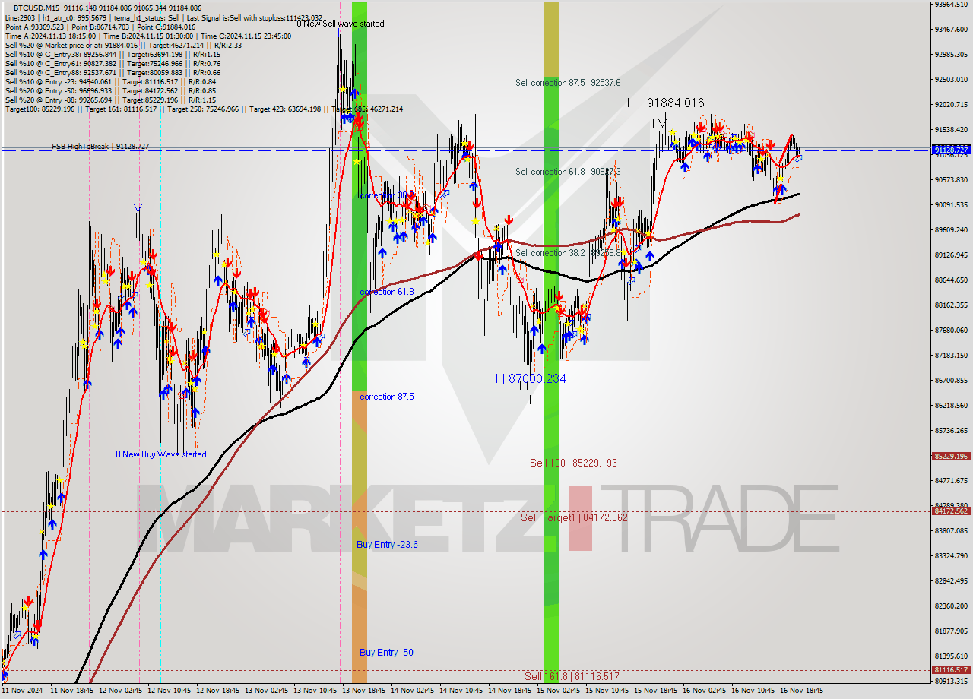Click the '15 Nov 02:45' time axis label

point(559,691)
